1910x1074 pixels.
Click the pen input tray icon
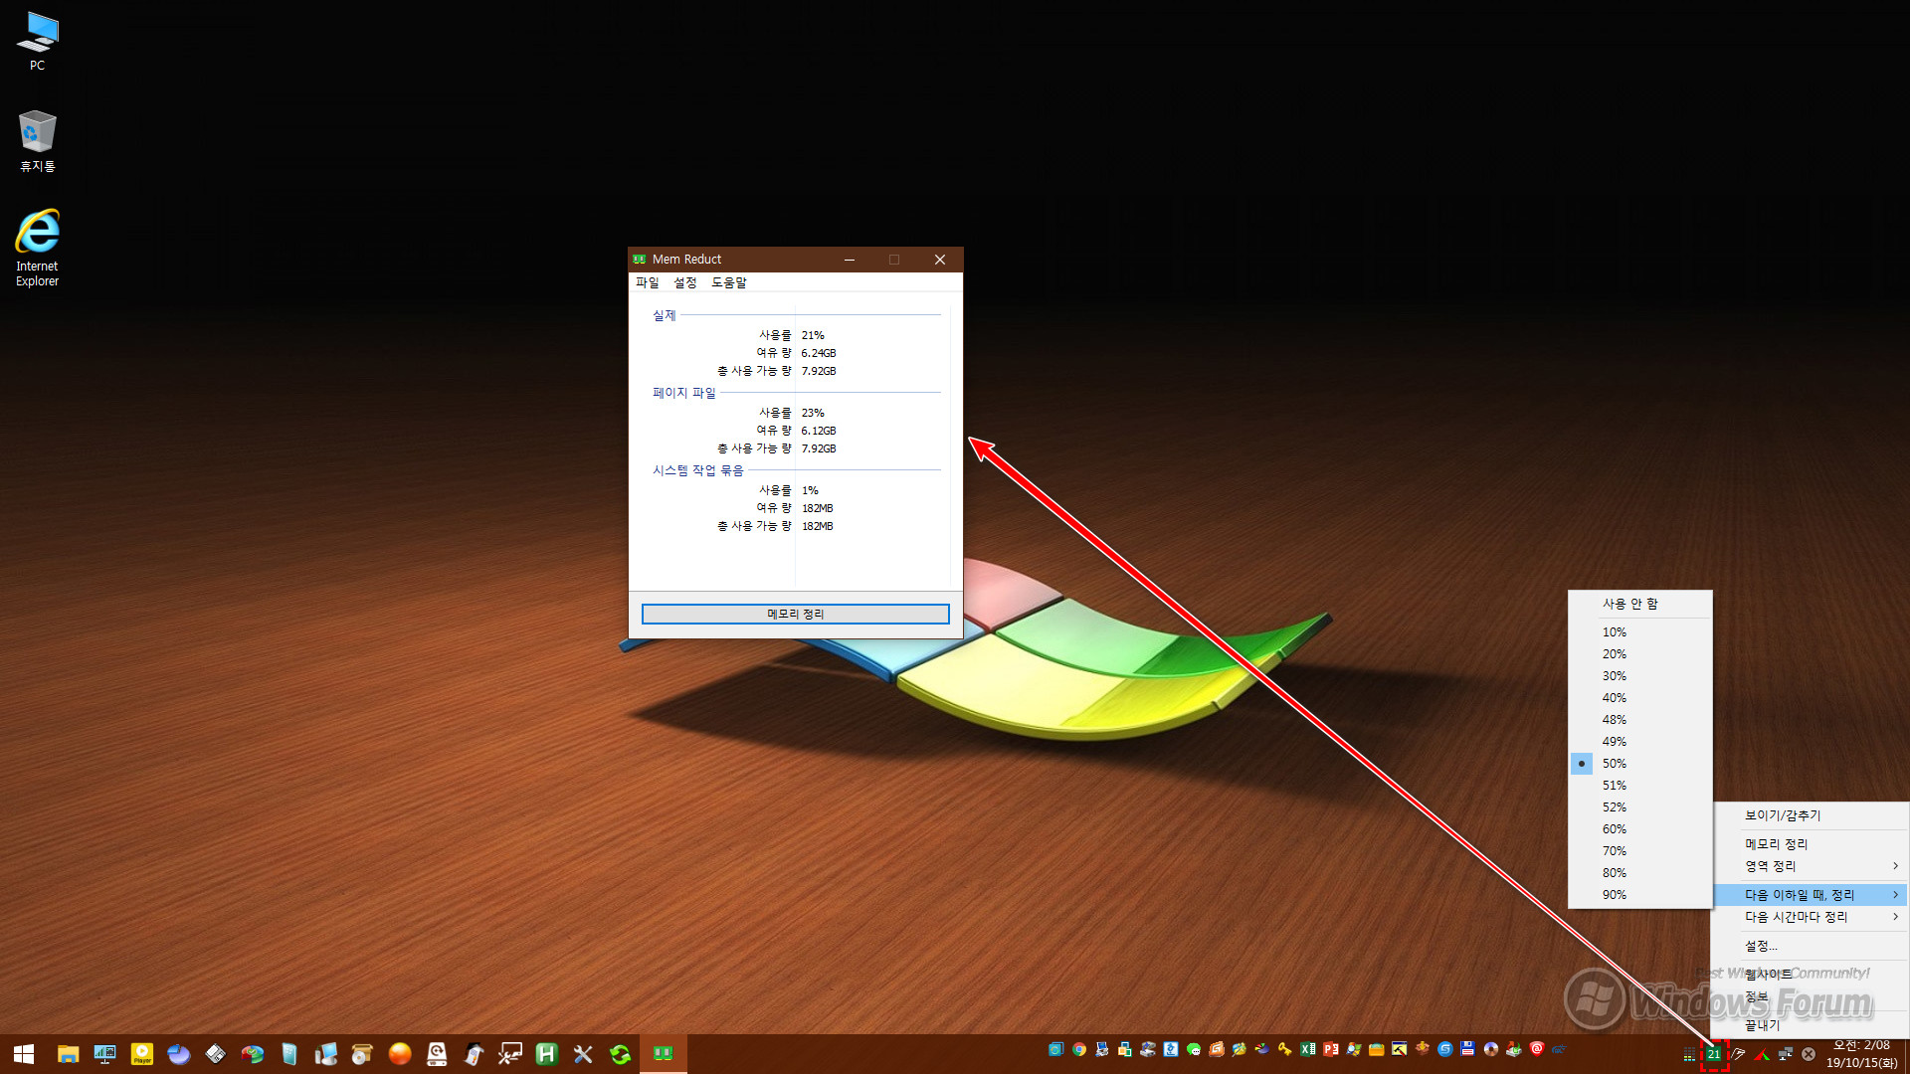(1738, 1054)
